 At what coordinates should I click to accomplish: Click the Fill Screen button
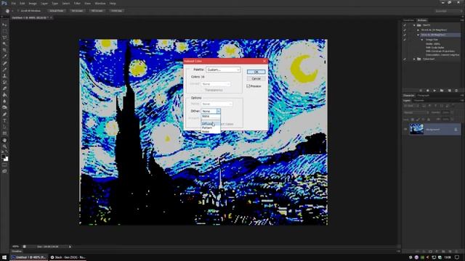(x=97, y=11)
